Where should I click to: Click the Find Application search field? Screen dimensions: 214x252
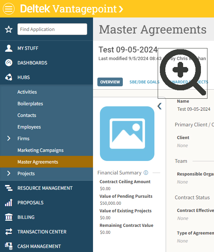click(52, 29)
